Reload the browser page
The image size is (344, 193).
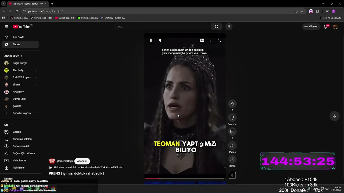[x=17, y=11]
